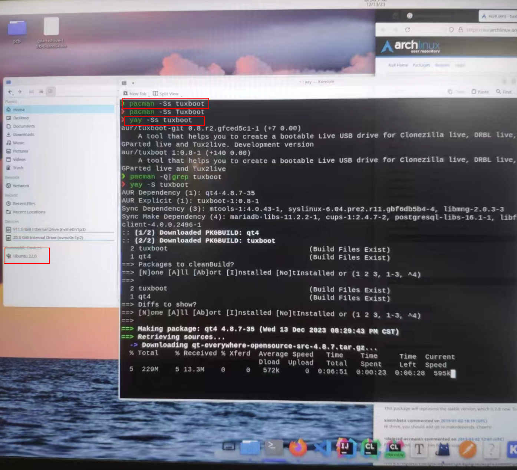Click the reload button in Firefox

tap(407, 30)
